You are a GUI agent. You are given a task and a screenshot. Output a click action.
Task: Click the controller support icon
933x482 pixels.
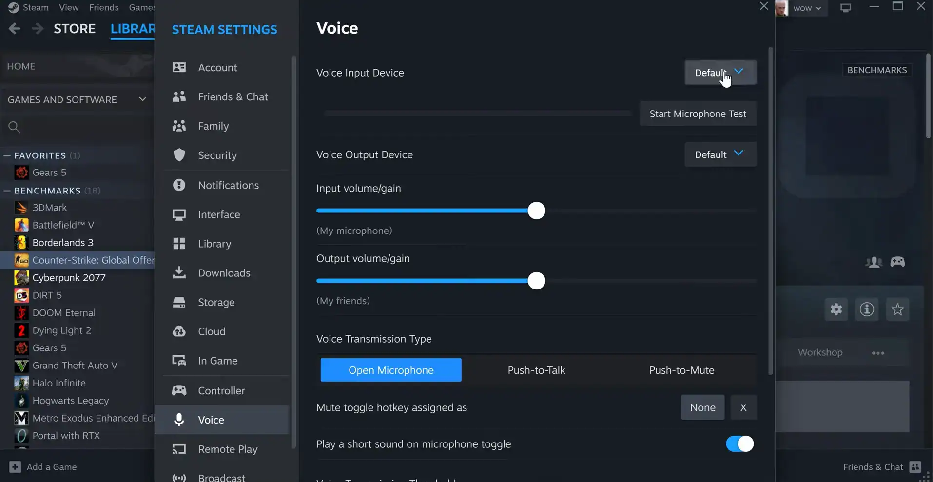[x=897, y=262]
